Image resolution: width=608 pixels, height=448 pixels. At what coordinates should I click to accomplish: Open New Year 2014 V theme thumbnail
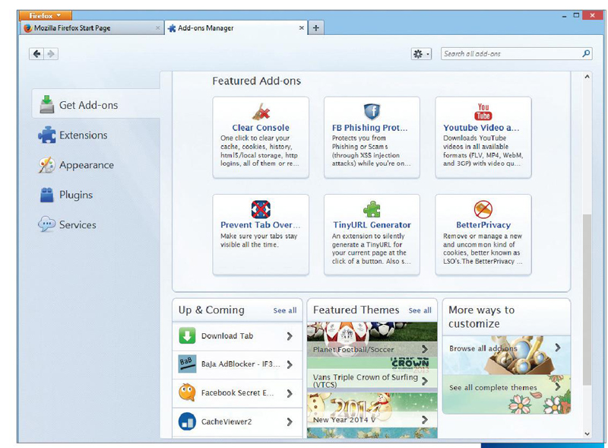(372, 409)
